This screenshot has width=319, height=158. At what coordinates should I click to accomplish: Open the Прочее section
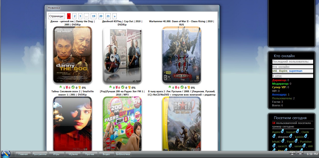90,154
